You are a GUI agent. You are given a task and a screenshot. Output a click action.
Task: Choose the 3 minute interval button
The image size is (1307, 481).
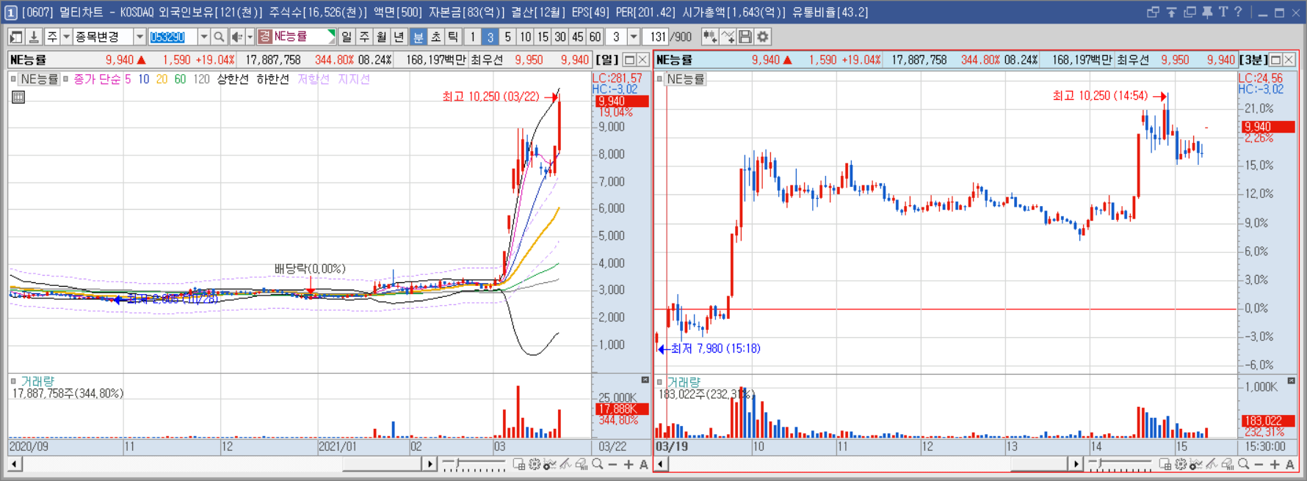(x=490, y=37)
